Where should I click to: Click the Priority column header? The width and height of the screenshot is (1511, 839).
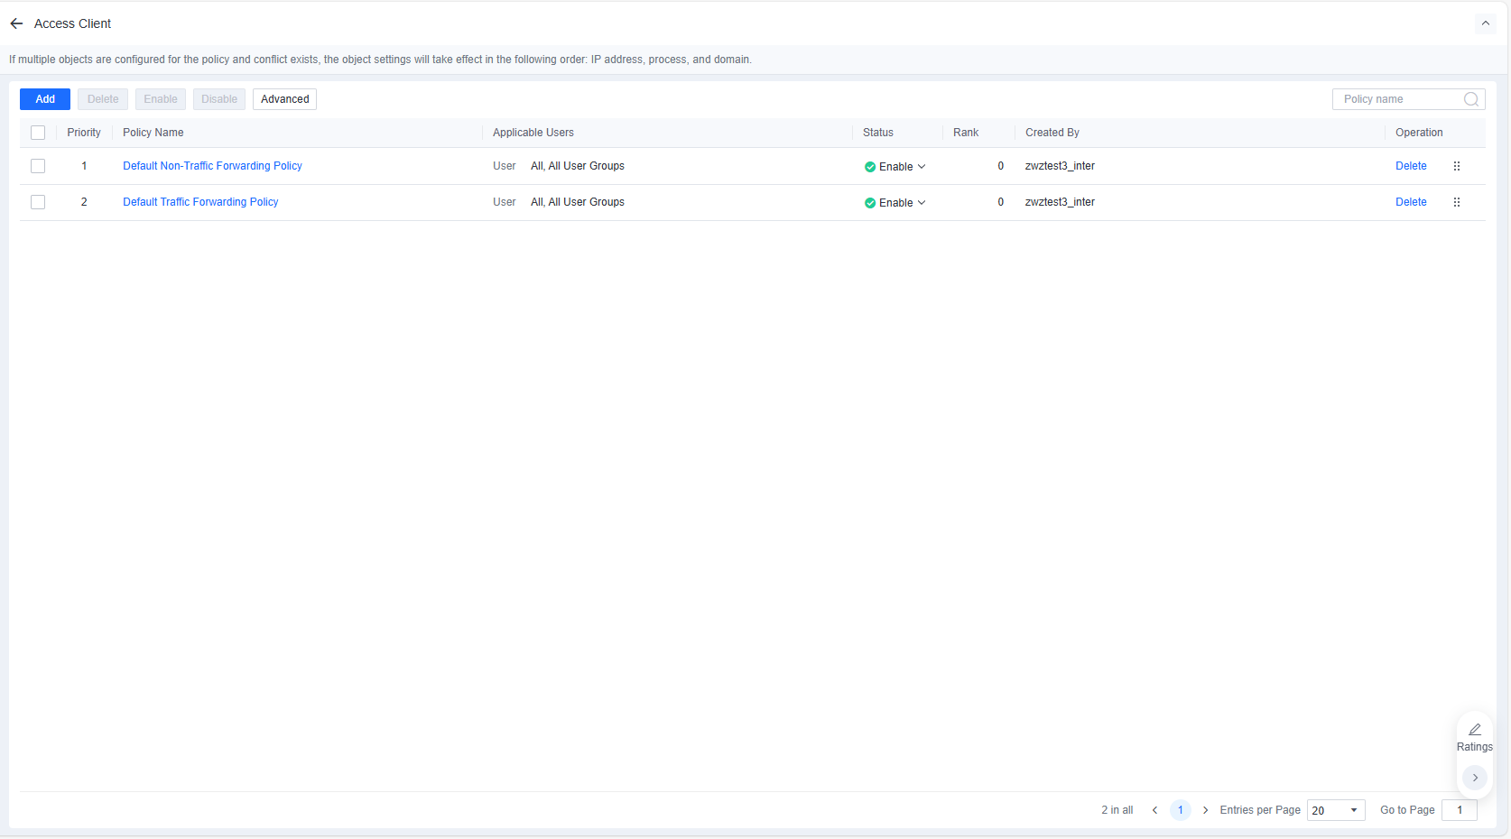[84, 133]
